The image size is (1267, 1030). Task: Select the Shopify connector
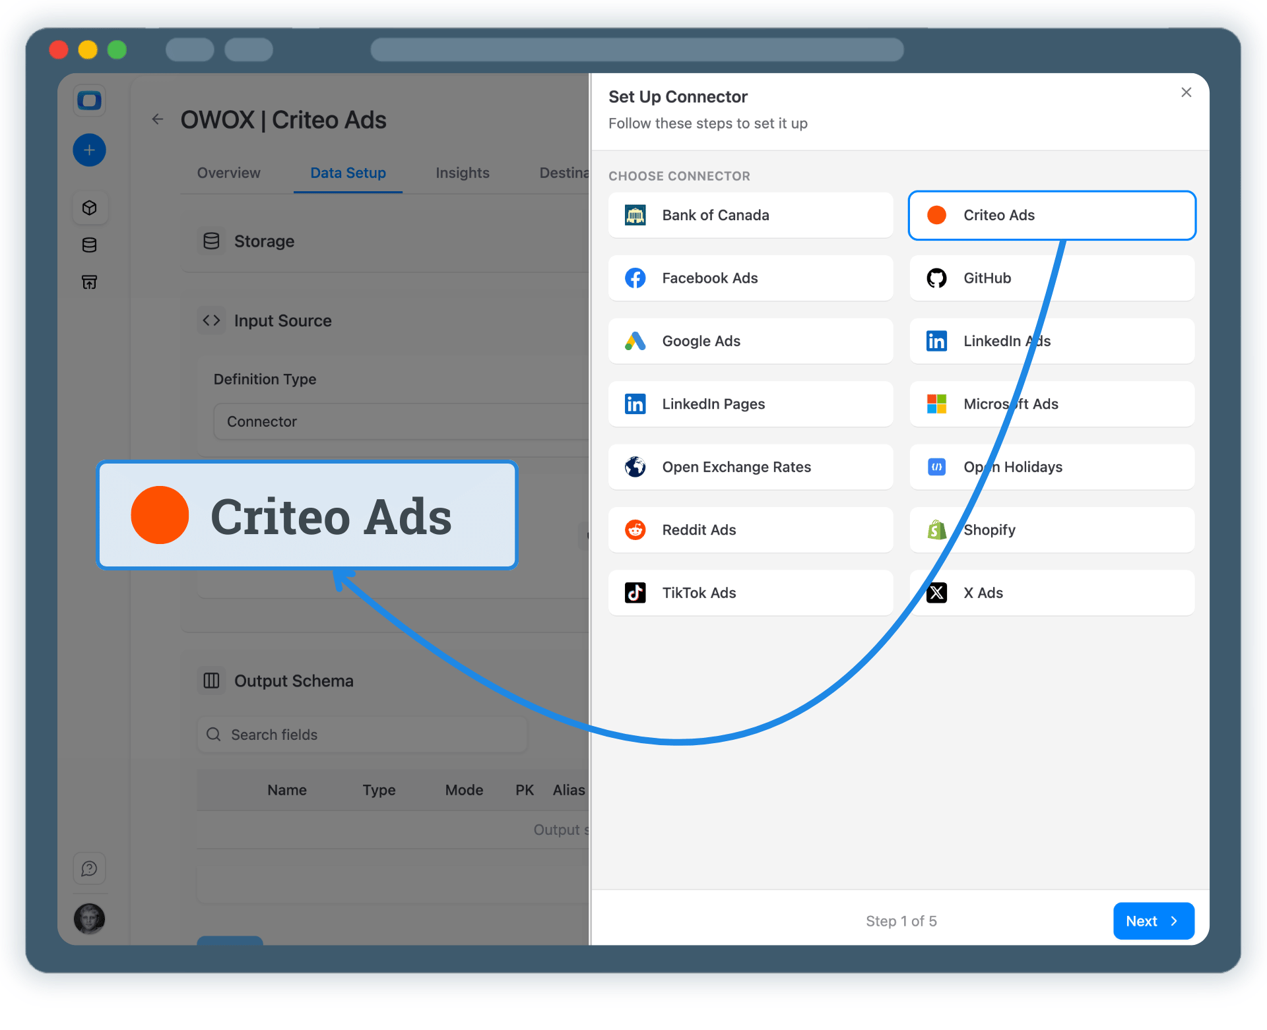1051,530
